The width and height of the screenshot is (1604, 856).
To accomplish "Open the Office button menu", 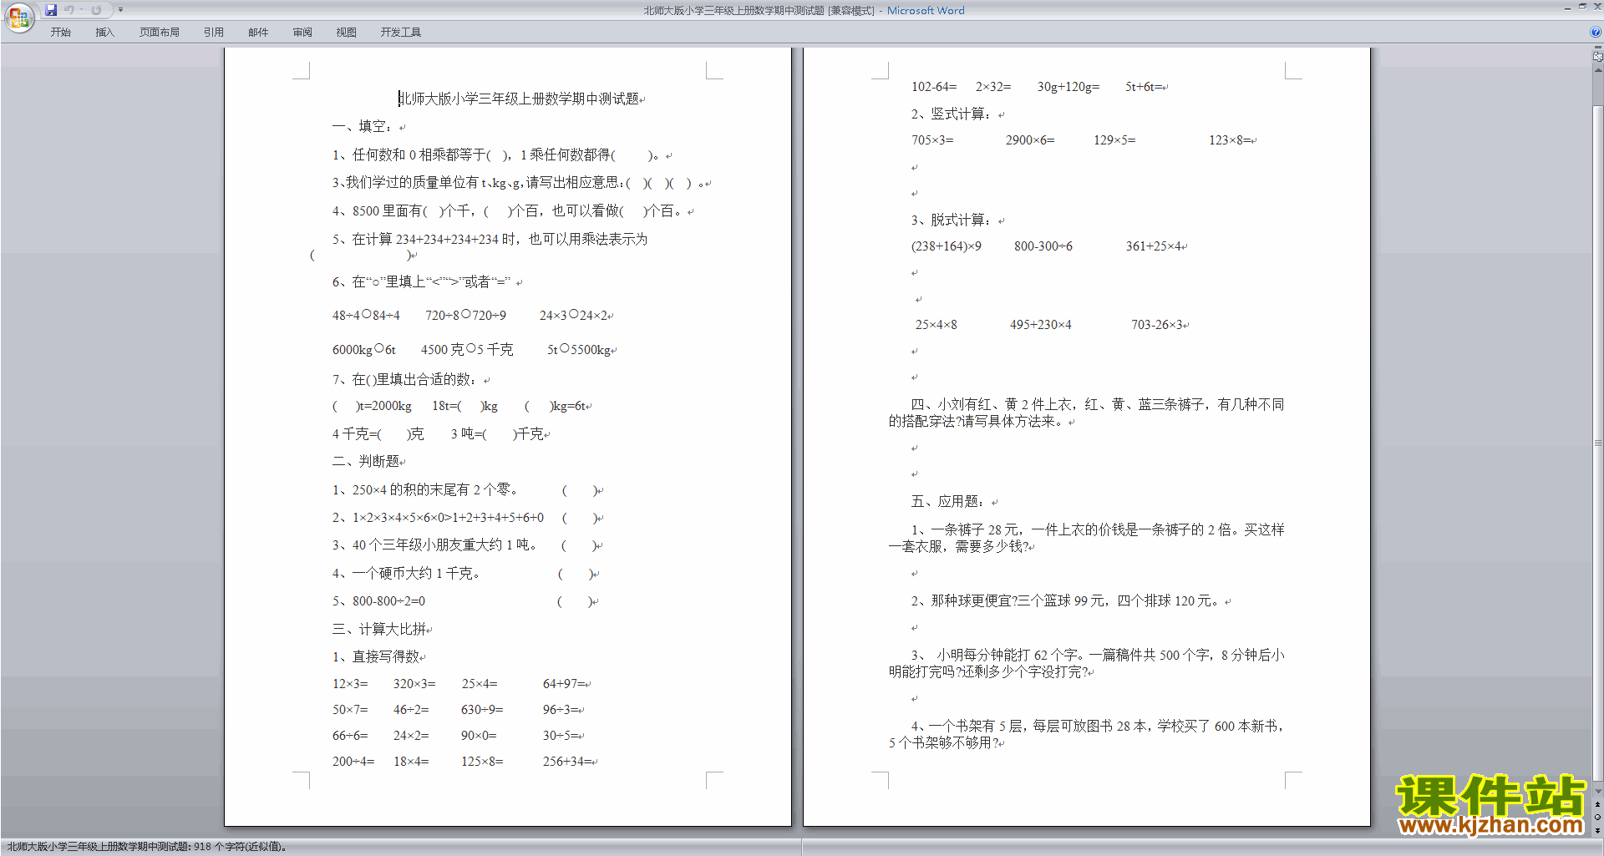I will [18, 17].
